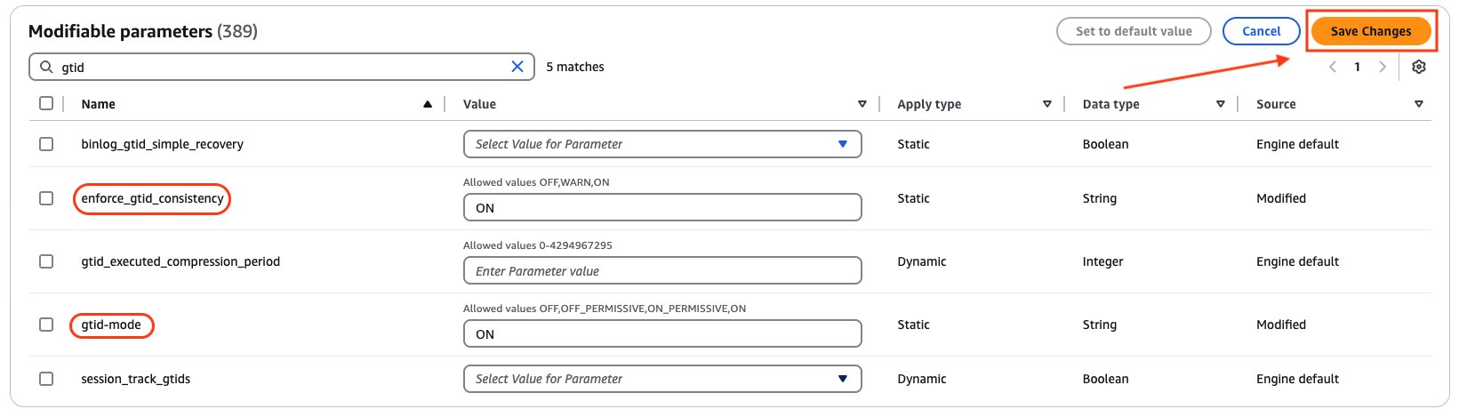Clear the gtid search text
1467x417 pixels.
517,67
